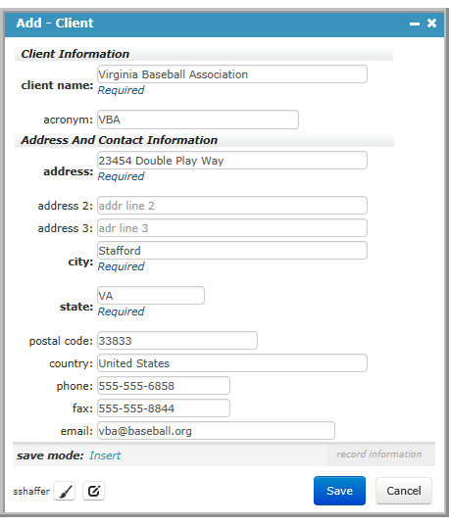The image size is (449, 525).
Task: Cancel adding the client
Action: tap(404, 491)
